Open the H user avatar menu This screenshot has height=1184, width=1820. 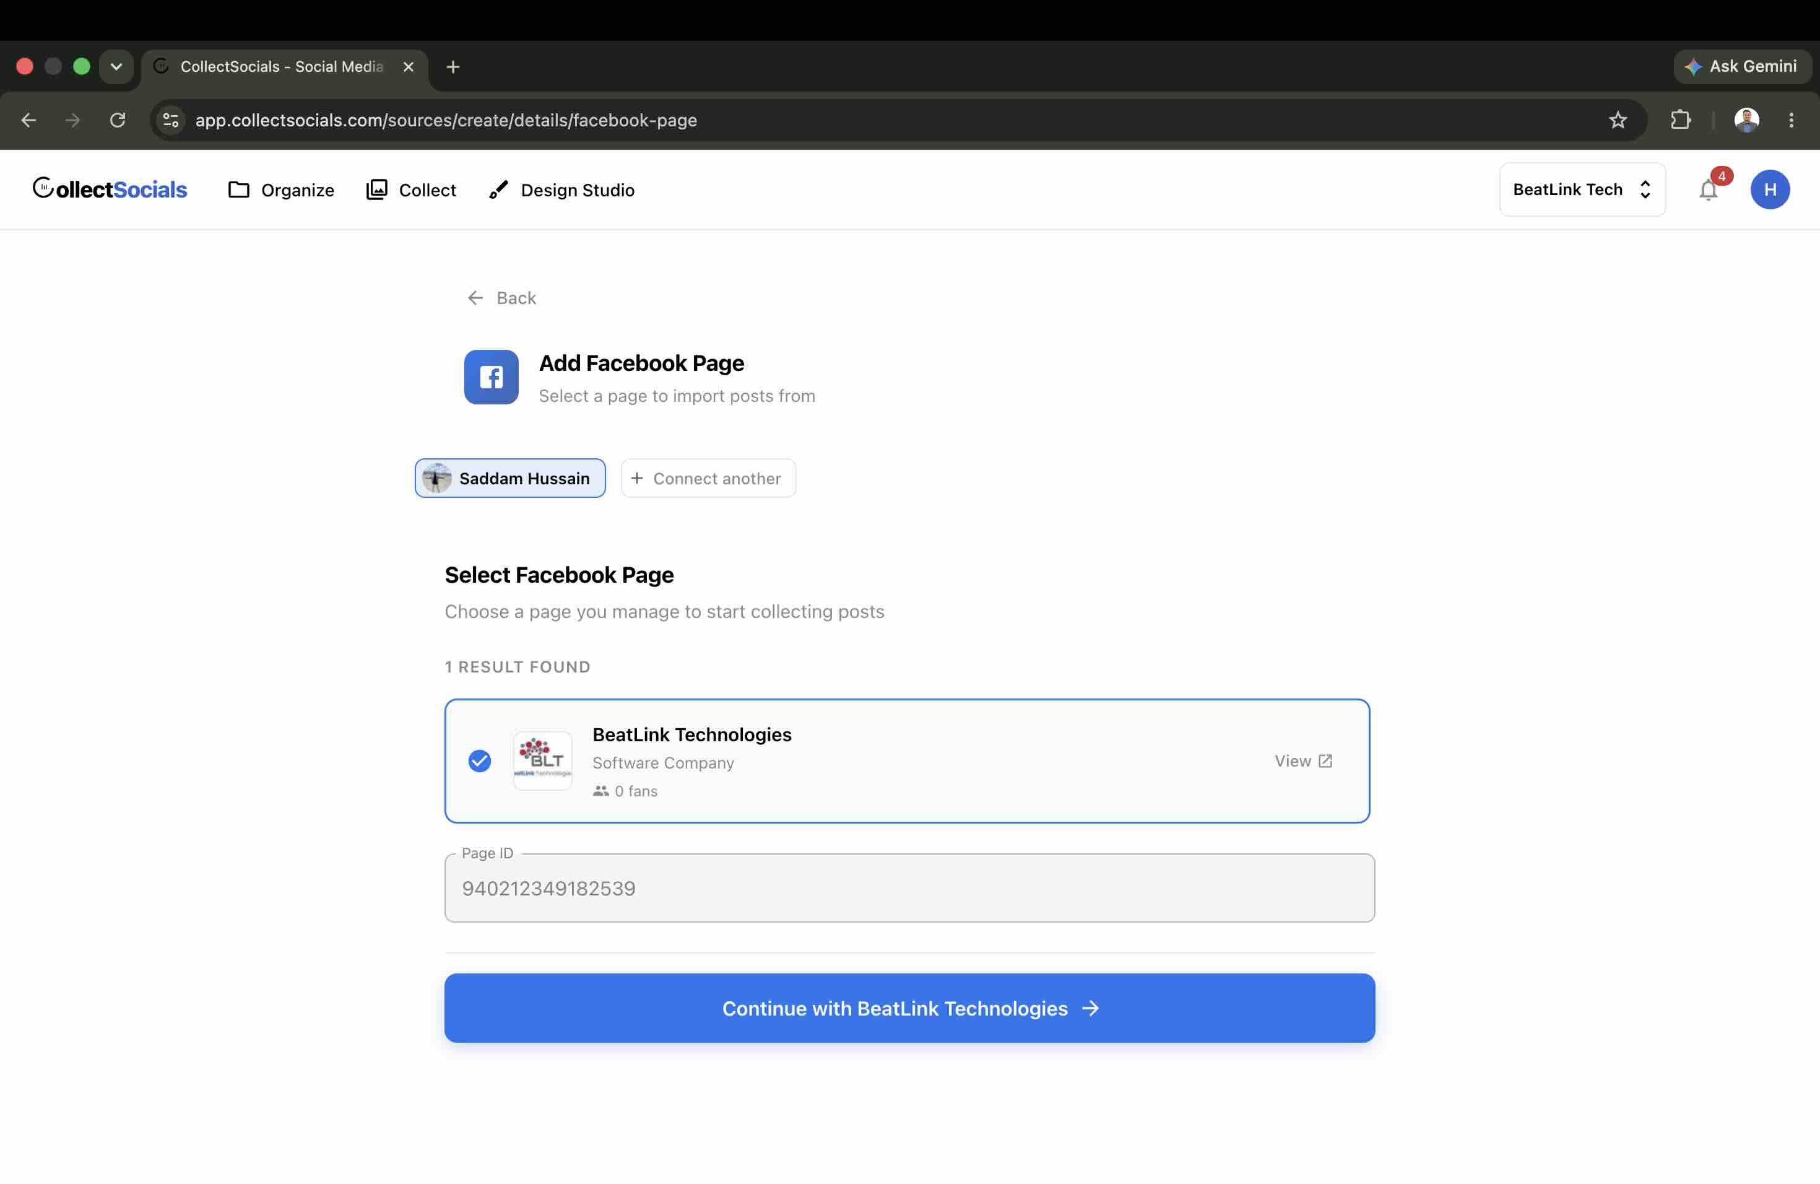(x=1769, y=189)
